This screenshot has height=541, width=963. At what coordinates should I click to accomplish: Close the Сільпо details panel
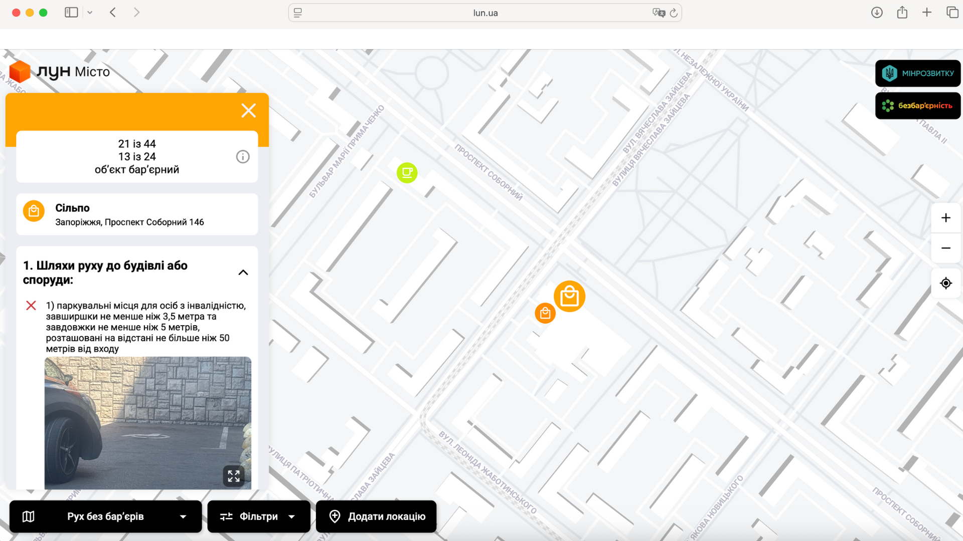tap(248, 111)
